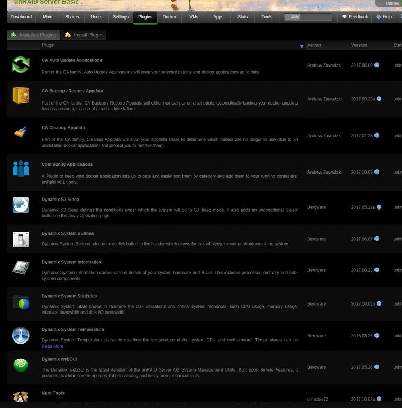
Task: Open version info for System Buttons 2017.06.07
Action: coord(377,239)
